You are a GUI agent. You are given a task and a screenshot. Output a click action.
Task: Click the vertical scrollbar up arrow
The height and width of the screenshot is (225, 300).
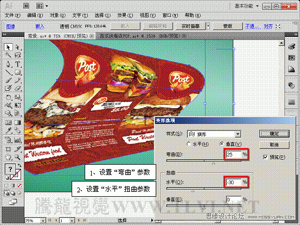[281, 43]
